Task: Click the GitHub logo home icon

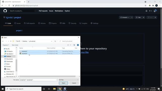Action: coord(5,11)
